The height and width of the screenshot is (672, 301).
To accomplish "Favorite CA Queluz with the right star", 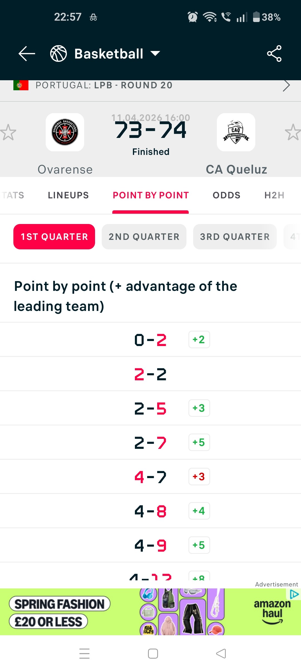I will tap(293, 132).
